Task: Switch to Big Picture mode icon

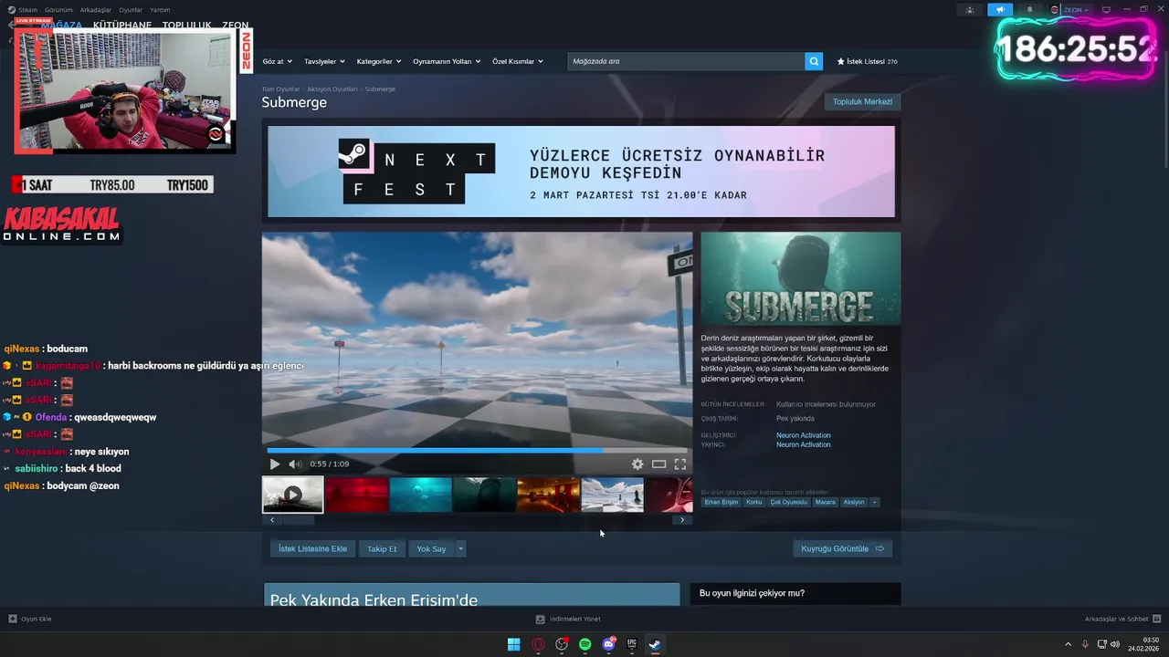Action: (x=1106, y=10)
